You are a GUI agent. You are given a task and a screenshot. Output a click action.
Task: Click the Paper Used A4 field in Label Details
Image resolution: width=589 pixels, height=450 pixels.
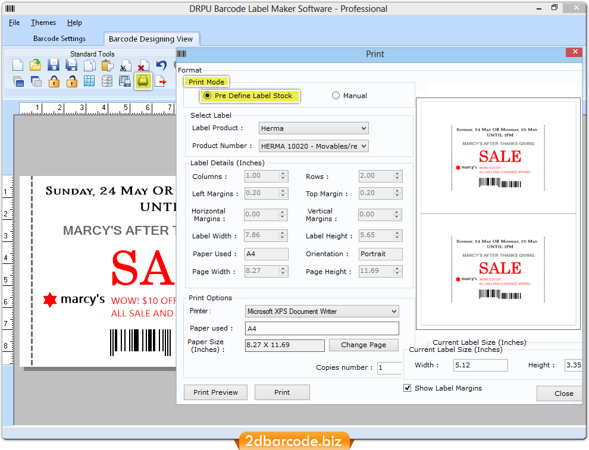click(x=267, y=254)
